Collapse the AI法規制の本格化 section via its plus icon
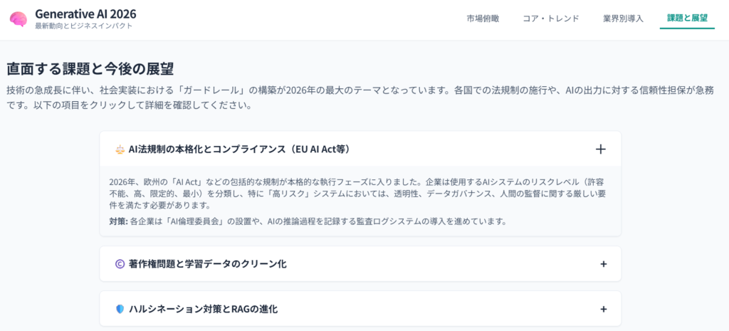 pos(600,149)
